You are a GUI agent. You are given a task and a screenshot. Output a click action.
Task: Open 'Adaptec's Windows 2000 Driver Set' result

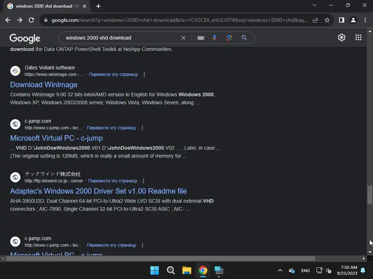[98, 191]
